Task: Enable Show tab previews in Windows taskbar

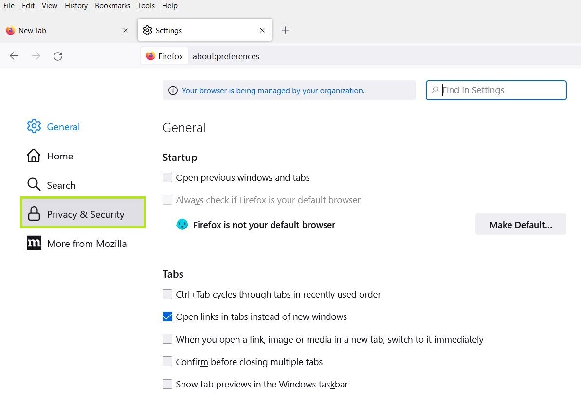Action: click(167, 384)
